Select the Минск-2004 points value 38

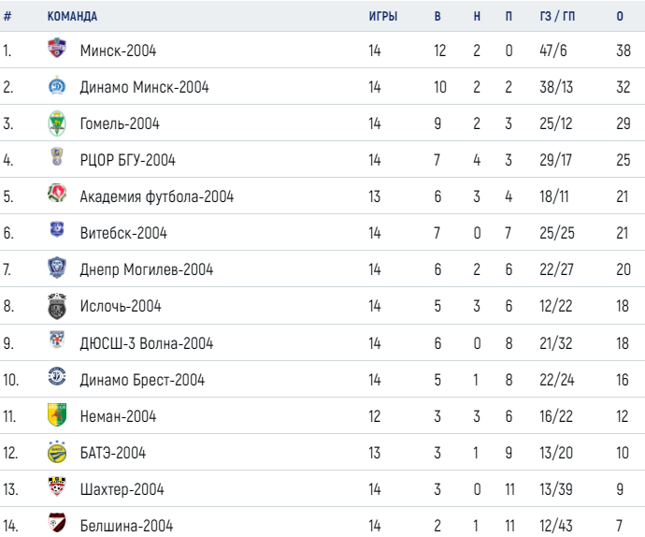point(623,51)
